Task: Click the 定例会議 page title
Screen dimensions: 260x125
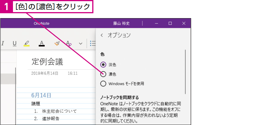Action: coord(47,62)
